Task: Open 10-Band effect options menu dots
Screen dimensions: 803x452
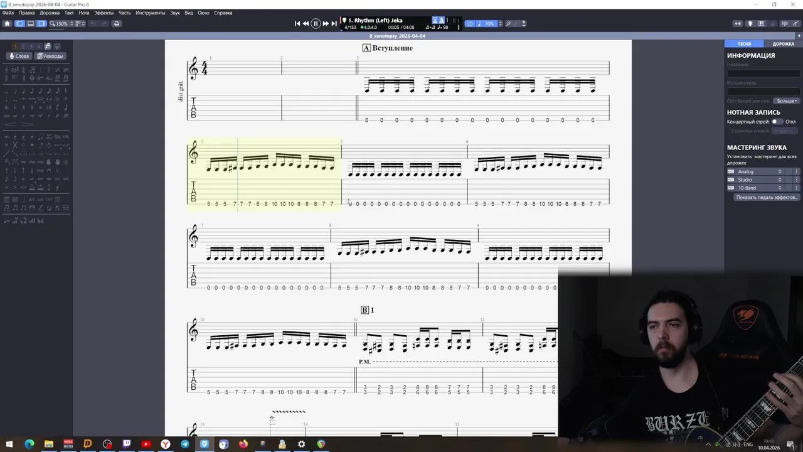Action: (x=797, y=188)
